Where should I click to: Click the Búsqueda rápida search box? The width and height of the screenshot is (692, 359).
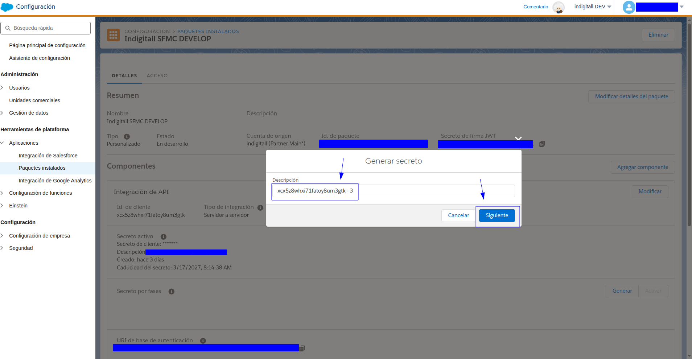(46, 28)
